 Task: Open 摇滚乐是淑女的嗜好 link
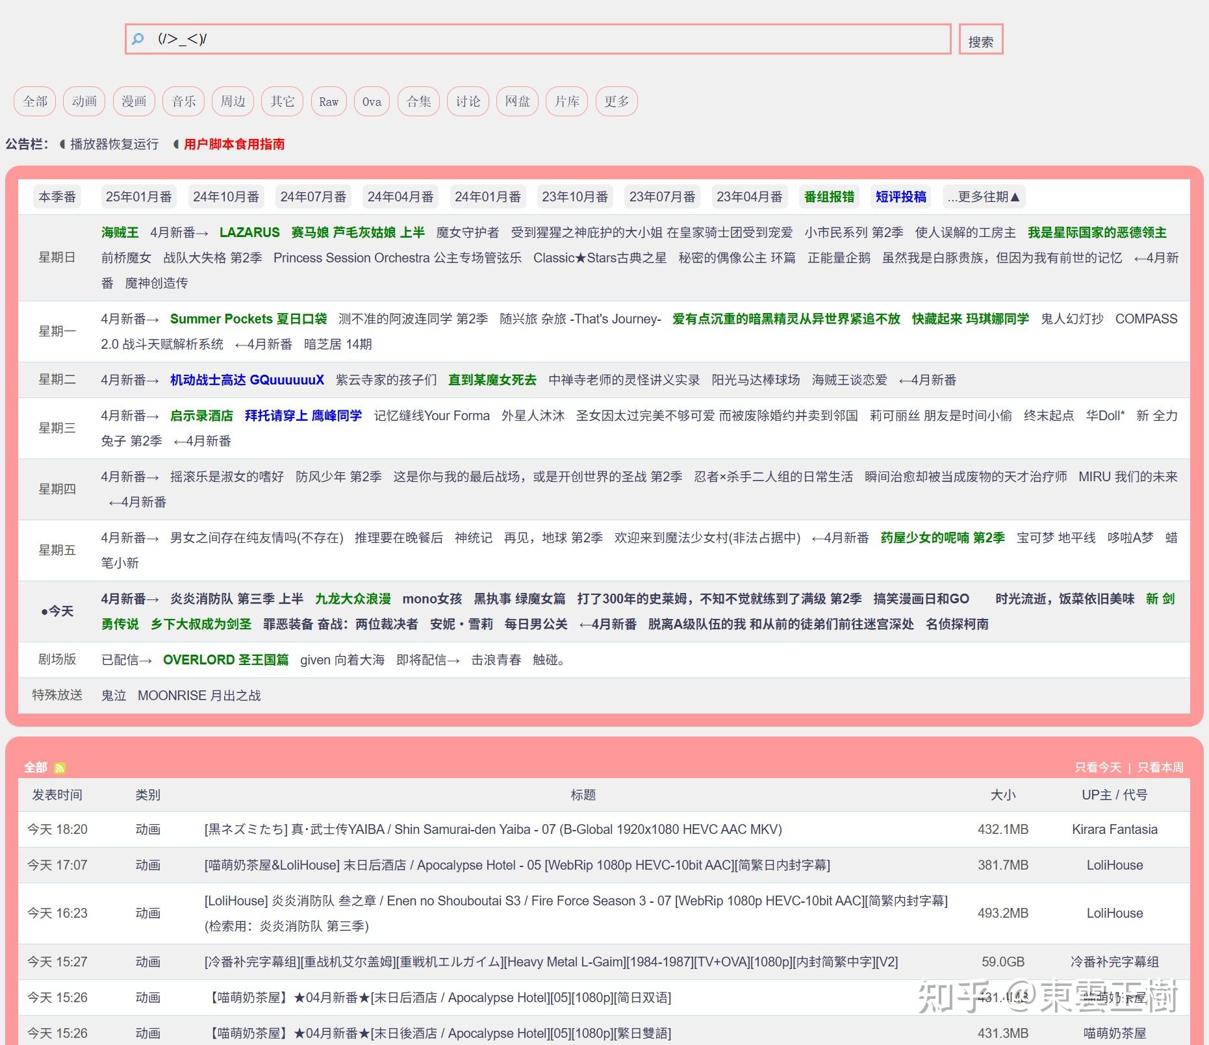coord(227,477)
